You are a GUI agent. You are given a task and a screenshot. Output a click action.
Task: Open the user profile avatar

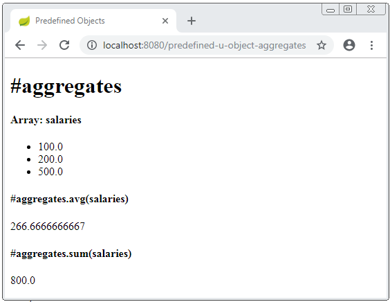(349, 45)
